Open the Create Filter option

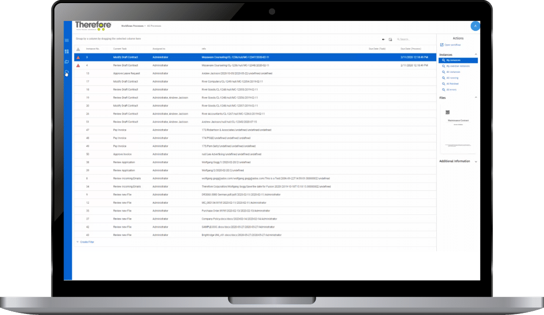pos(85,242)
